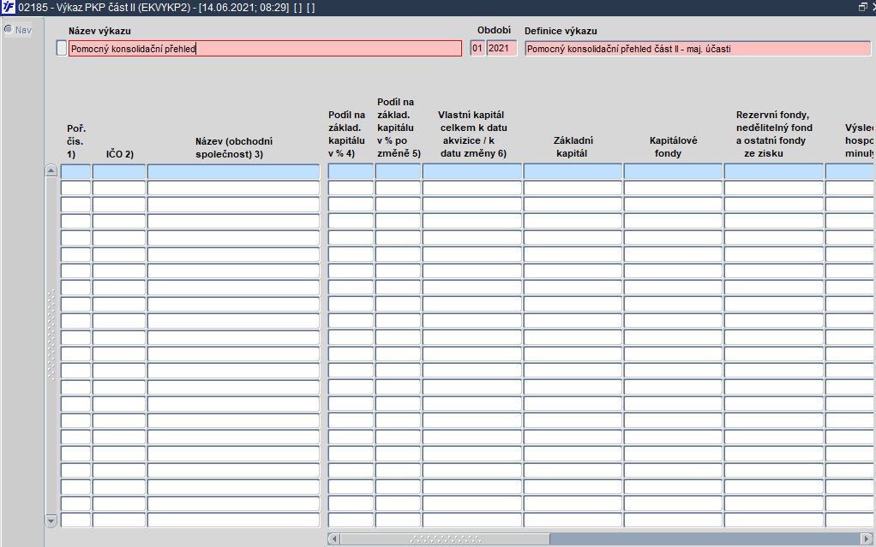This screenshot has width=876, height=547.
Task: Click the restore window button in title bar
Action: [862, 7]
